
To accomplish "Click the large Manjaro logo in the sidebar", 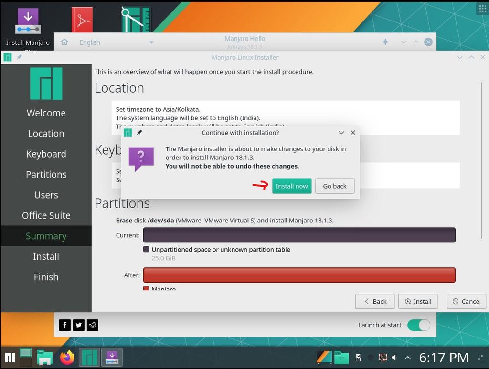I will tap(46, 84).
